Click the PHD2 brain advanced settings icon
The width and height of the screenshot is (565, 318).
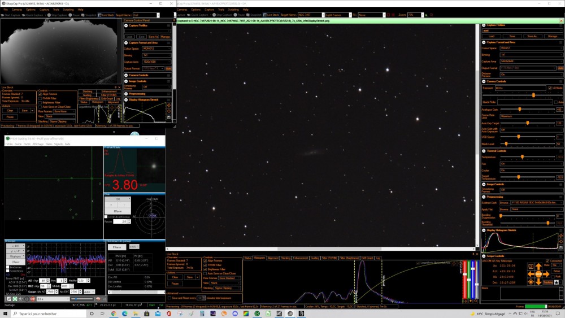click(98, 299)
